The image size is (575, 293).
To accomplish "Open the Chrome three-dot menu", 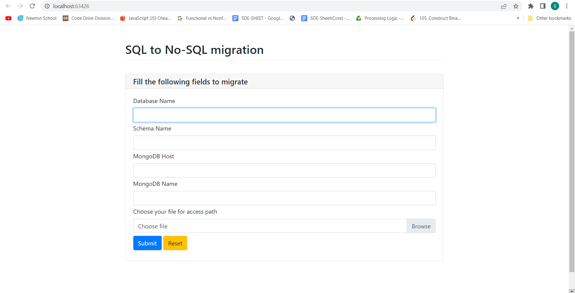I will pos(567,6).
